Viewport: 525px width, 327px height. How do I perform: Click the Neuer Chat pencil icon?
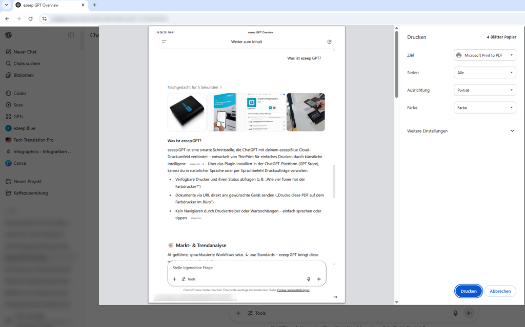tap(8, 52)
